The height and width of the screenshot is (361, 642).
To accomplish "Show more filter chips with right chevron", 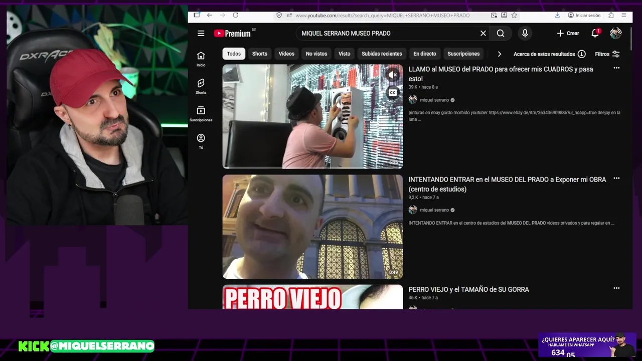I will click(499, 54).
